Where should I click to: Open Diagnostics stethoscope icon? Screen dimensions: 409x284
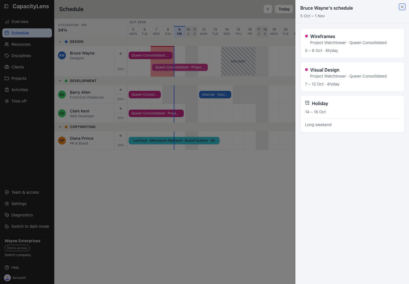pyautogui.click(x=7, y=215)
